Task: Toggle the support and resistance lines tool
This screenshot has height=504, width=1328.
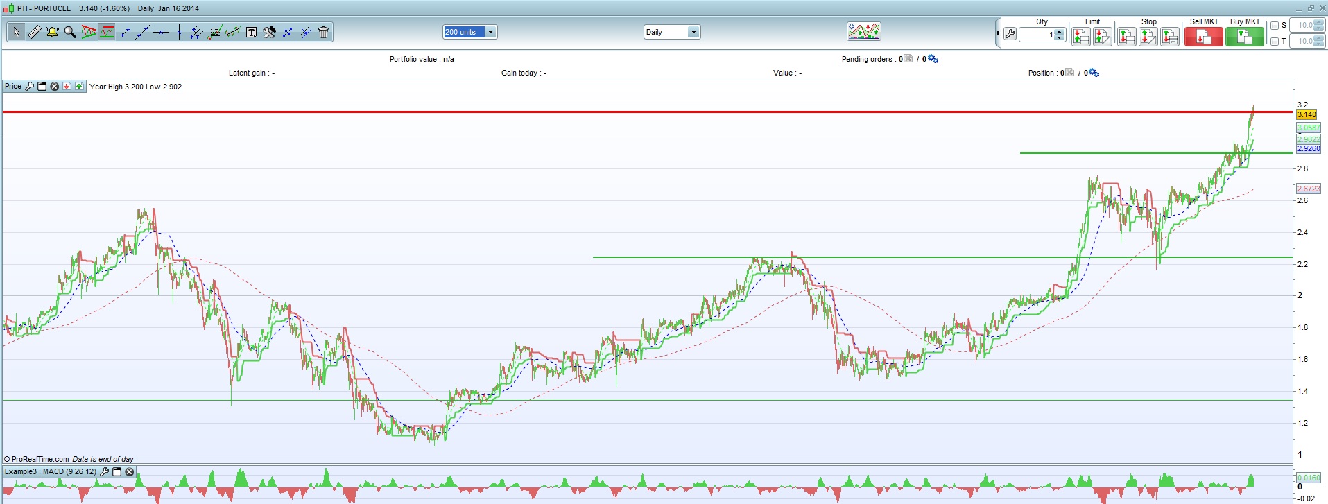Action: [106, 32]
